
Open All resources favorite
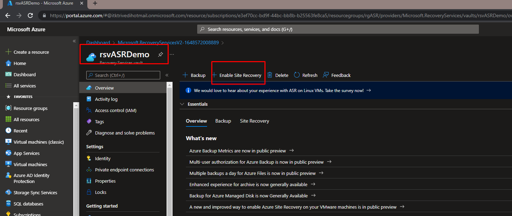(x=26, y=119)
